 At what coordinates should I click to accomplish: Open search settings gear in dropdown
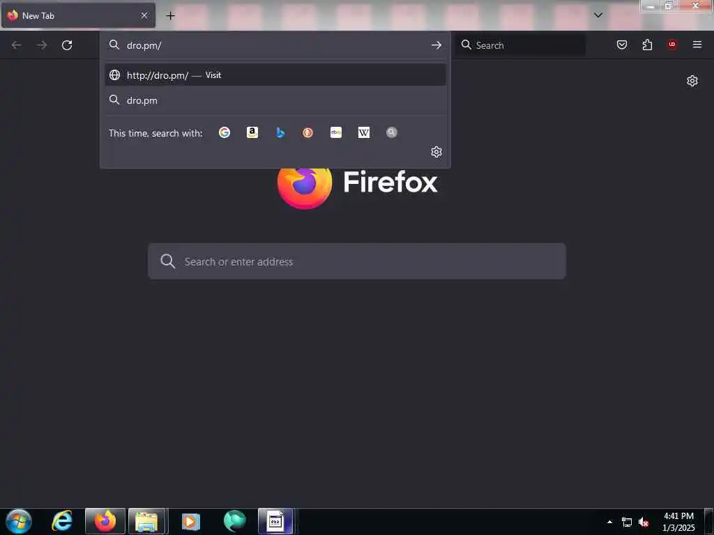436,152
